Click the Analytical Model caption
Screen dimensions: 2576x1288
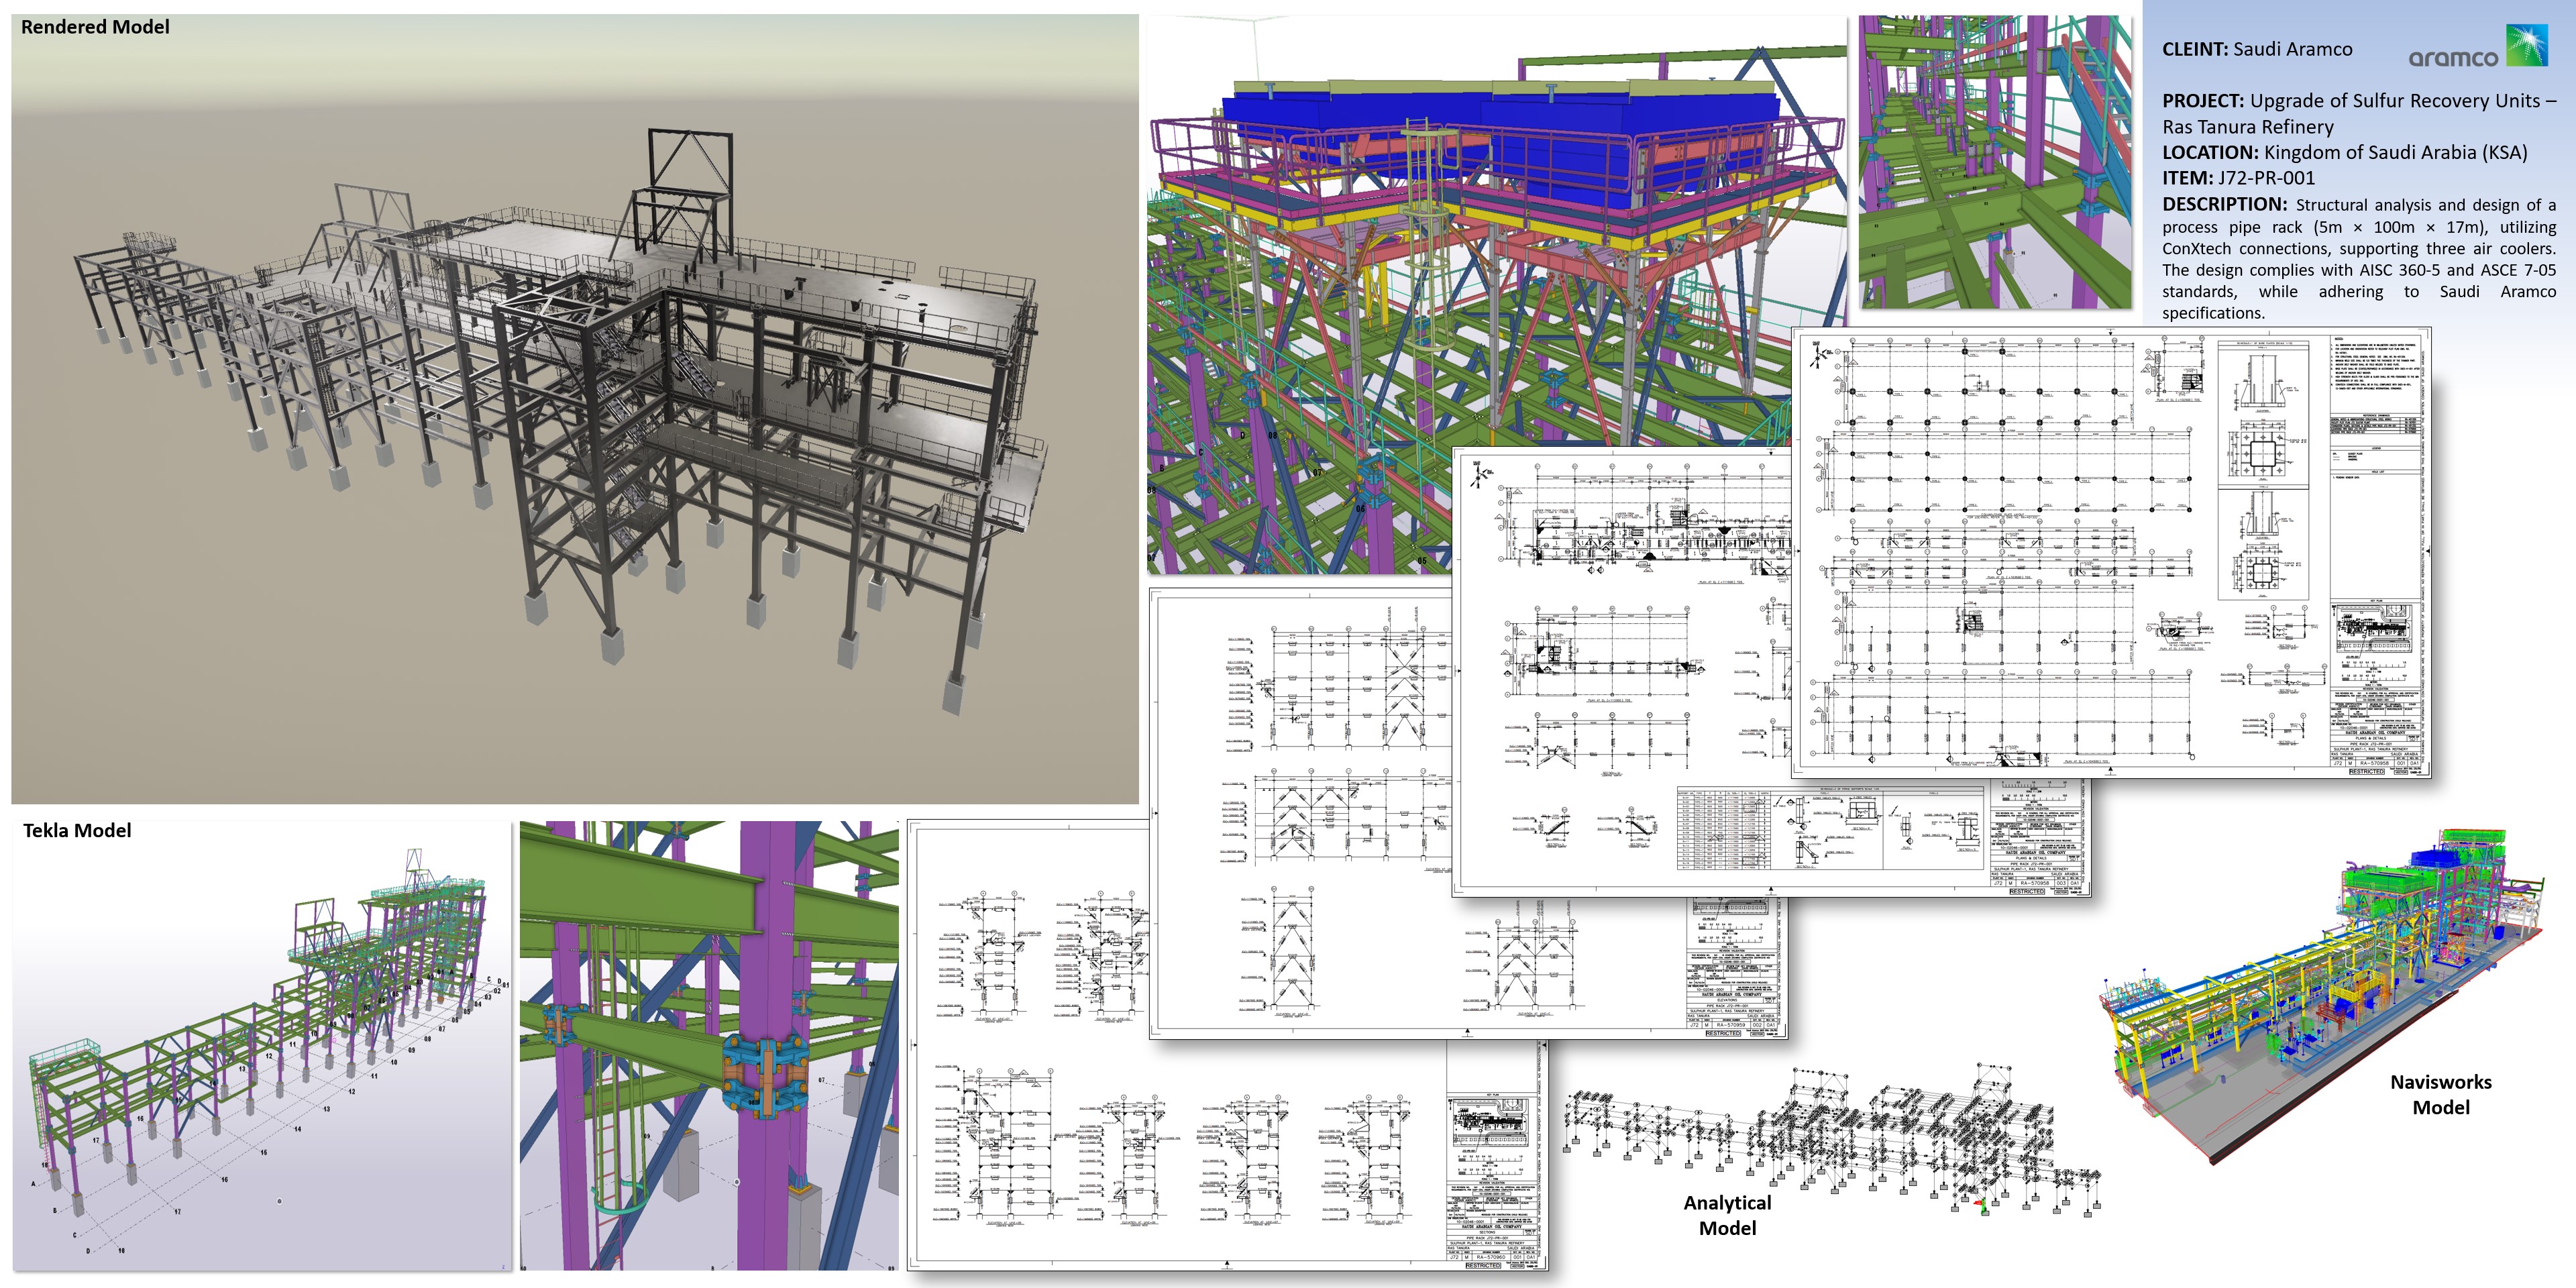1727,1215
